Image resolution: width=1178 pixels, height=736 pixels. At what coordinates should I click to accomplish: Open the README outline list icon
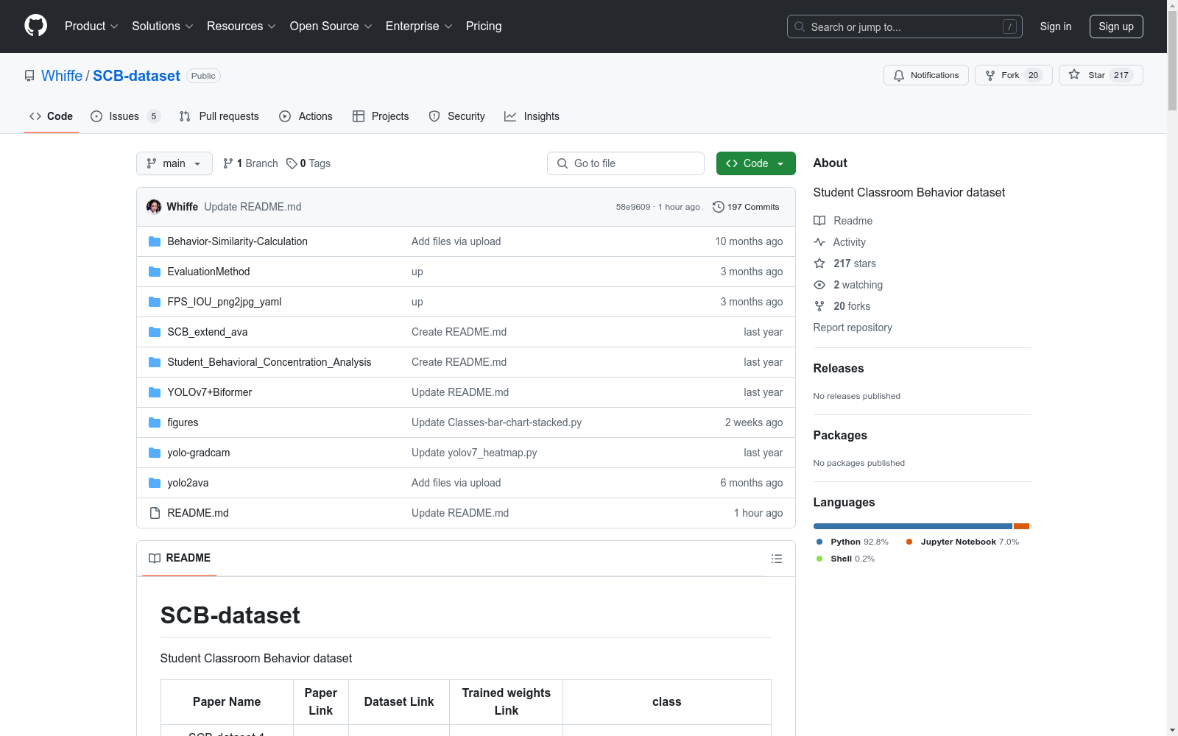tap(776, 559)
